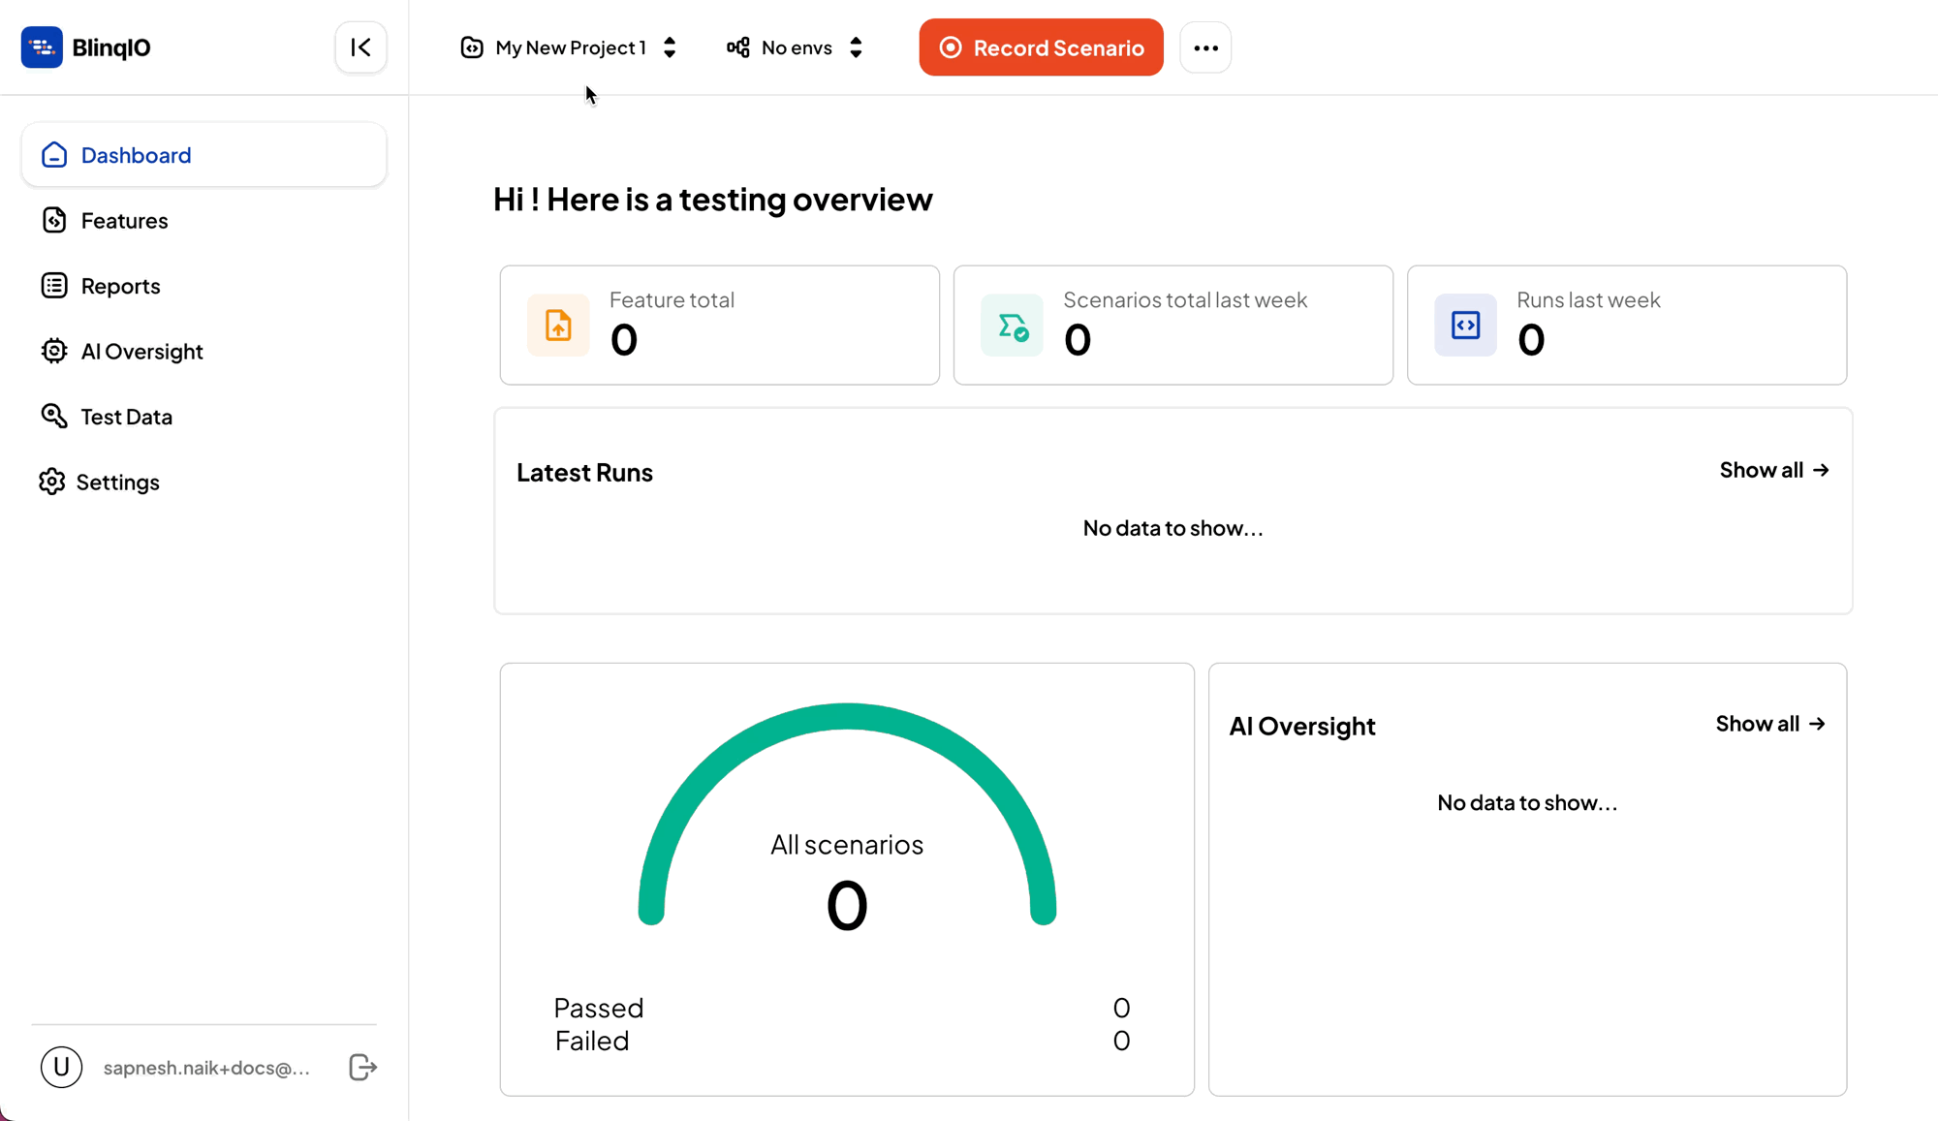1938x1121 pixels.
Task: Click the Runs last week stat card
Action: point(1627,325)
